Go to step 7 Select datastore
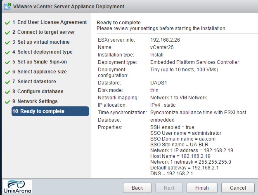 pyautogui.click(x=34, y=82)
